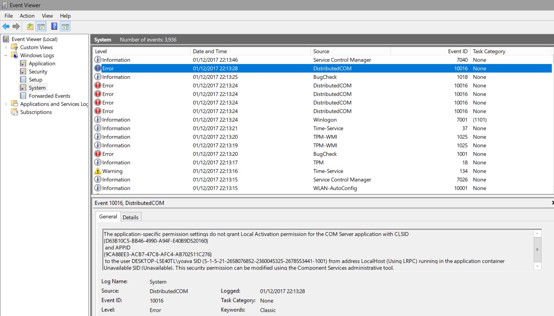Select the Setup log in tree

pos(36,80)
